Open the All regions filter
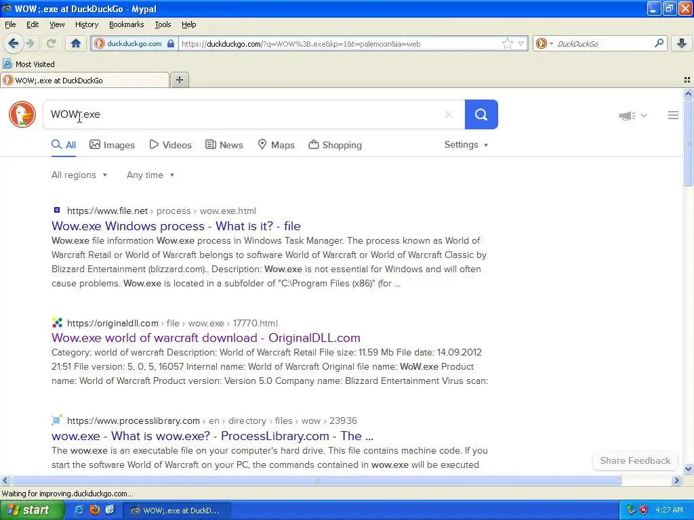Viewport: 694px width, 520px height. coord(80,175)
